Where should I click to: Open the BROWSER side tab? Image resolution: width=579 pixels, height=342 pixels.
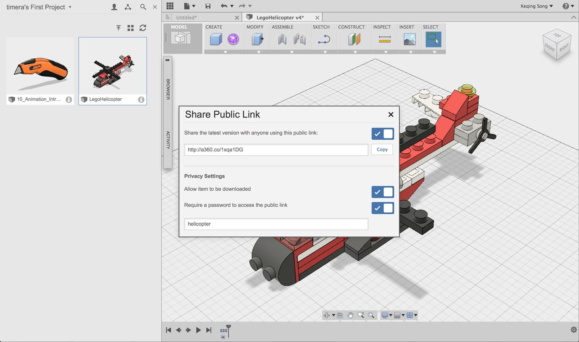(x=168, y=89)
